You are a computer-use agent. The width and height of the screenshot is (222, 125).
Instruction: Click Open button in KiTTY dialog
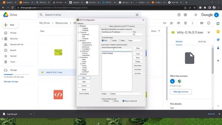click(84, 78)
